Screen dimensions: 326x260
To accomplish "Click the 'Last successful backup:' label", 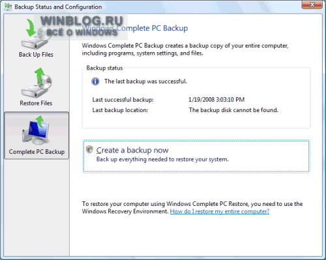I will point(123,100).
